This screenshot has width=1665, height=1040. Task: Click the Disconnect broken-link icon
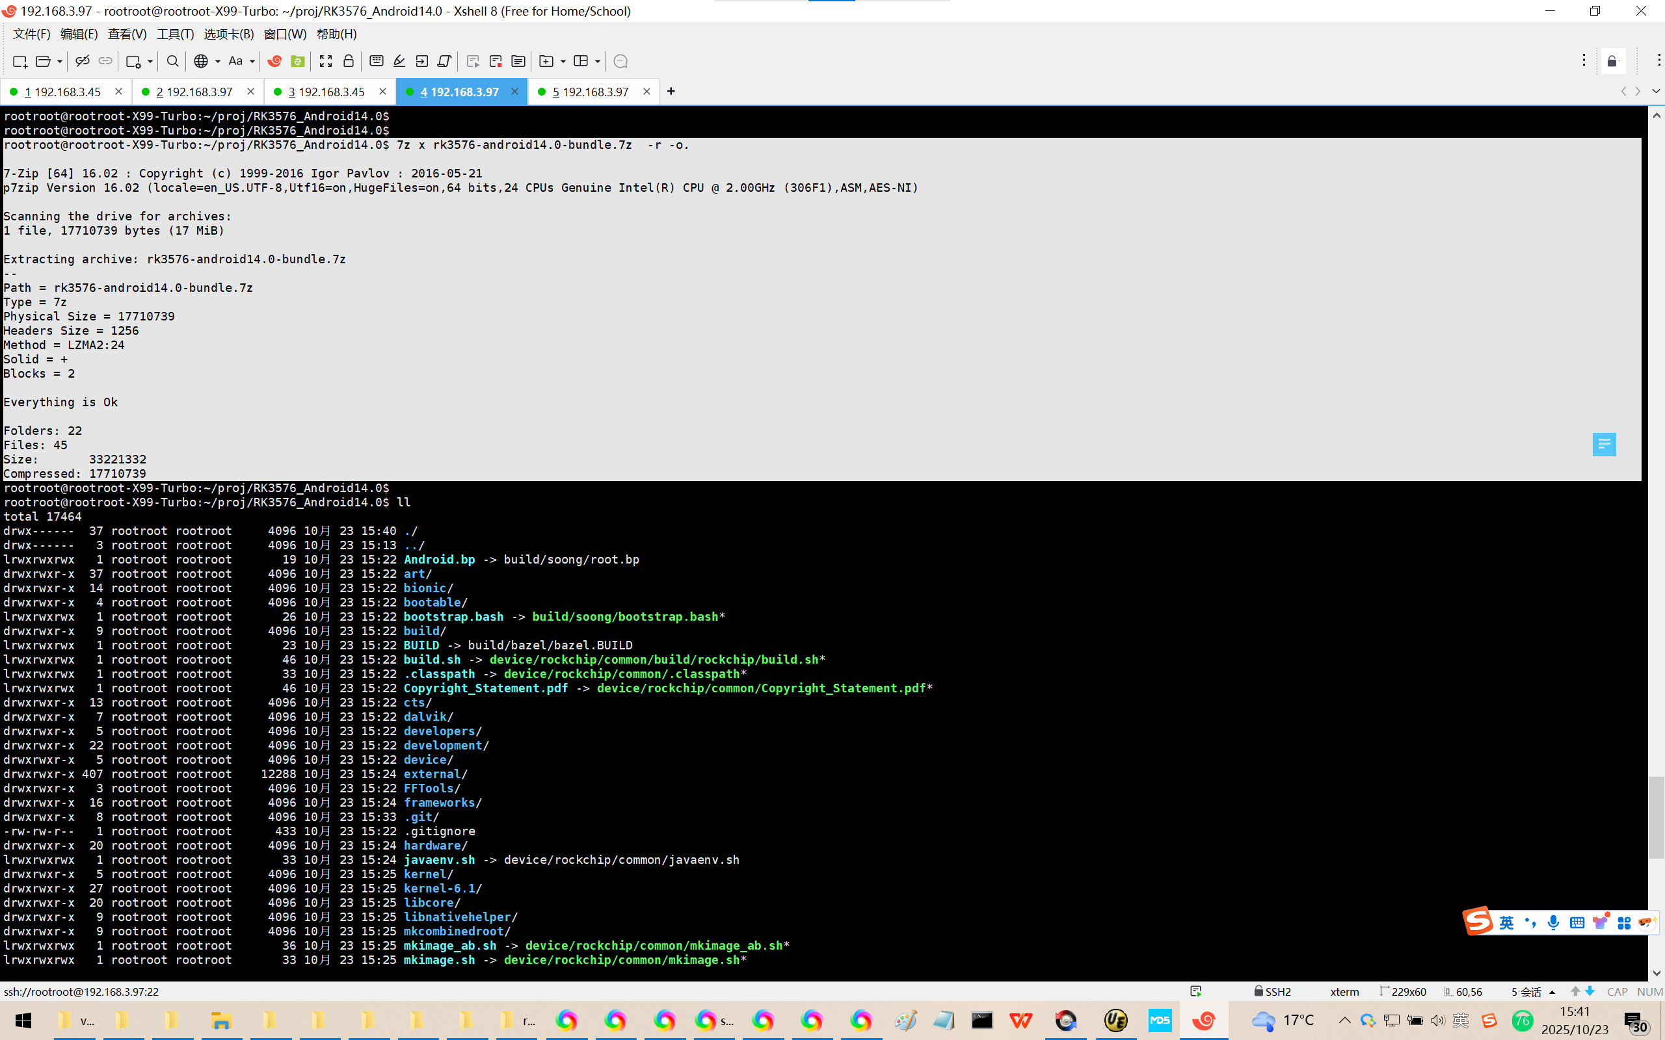click(x=82, y=61)
